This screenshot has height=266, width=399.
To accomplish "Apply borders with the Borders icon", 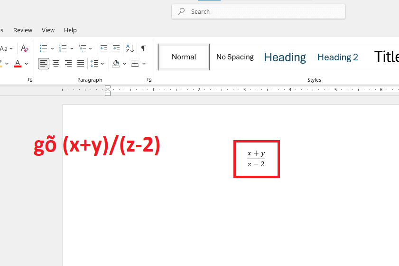I will click(135, 64).
